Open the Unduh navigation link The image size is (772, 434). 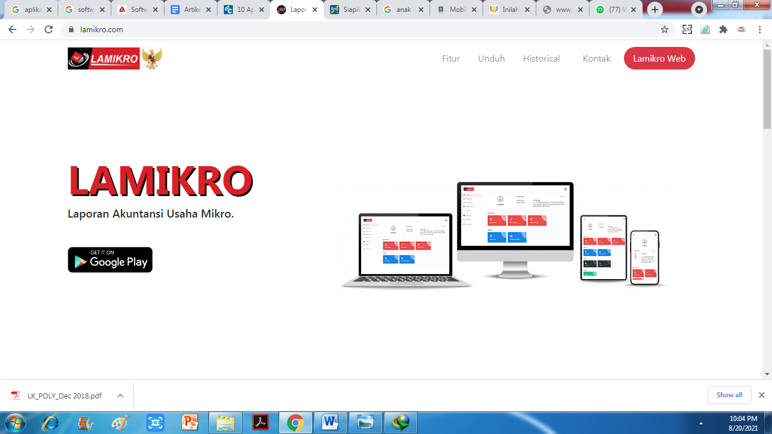[x=491, y=59]
